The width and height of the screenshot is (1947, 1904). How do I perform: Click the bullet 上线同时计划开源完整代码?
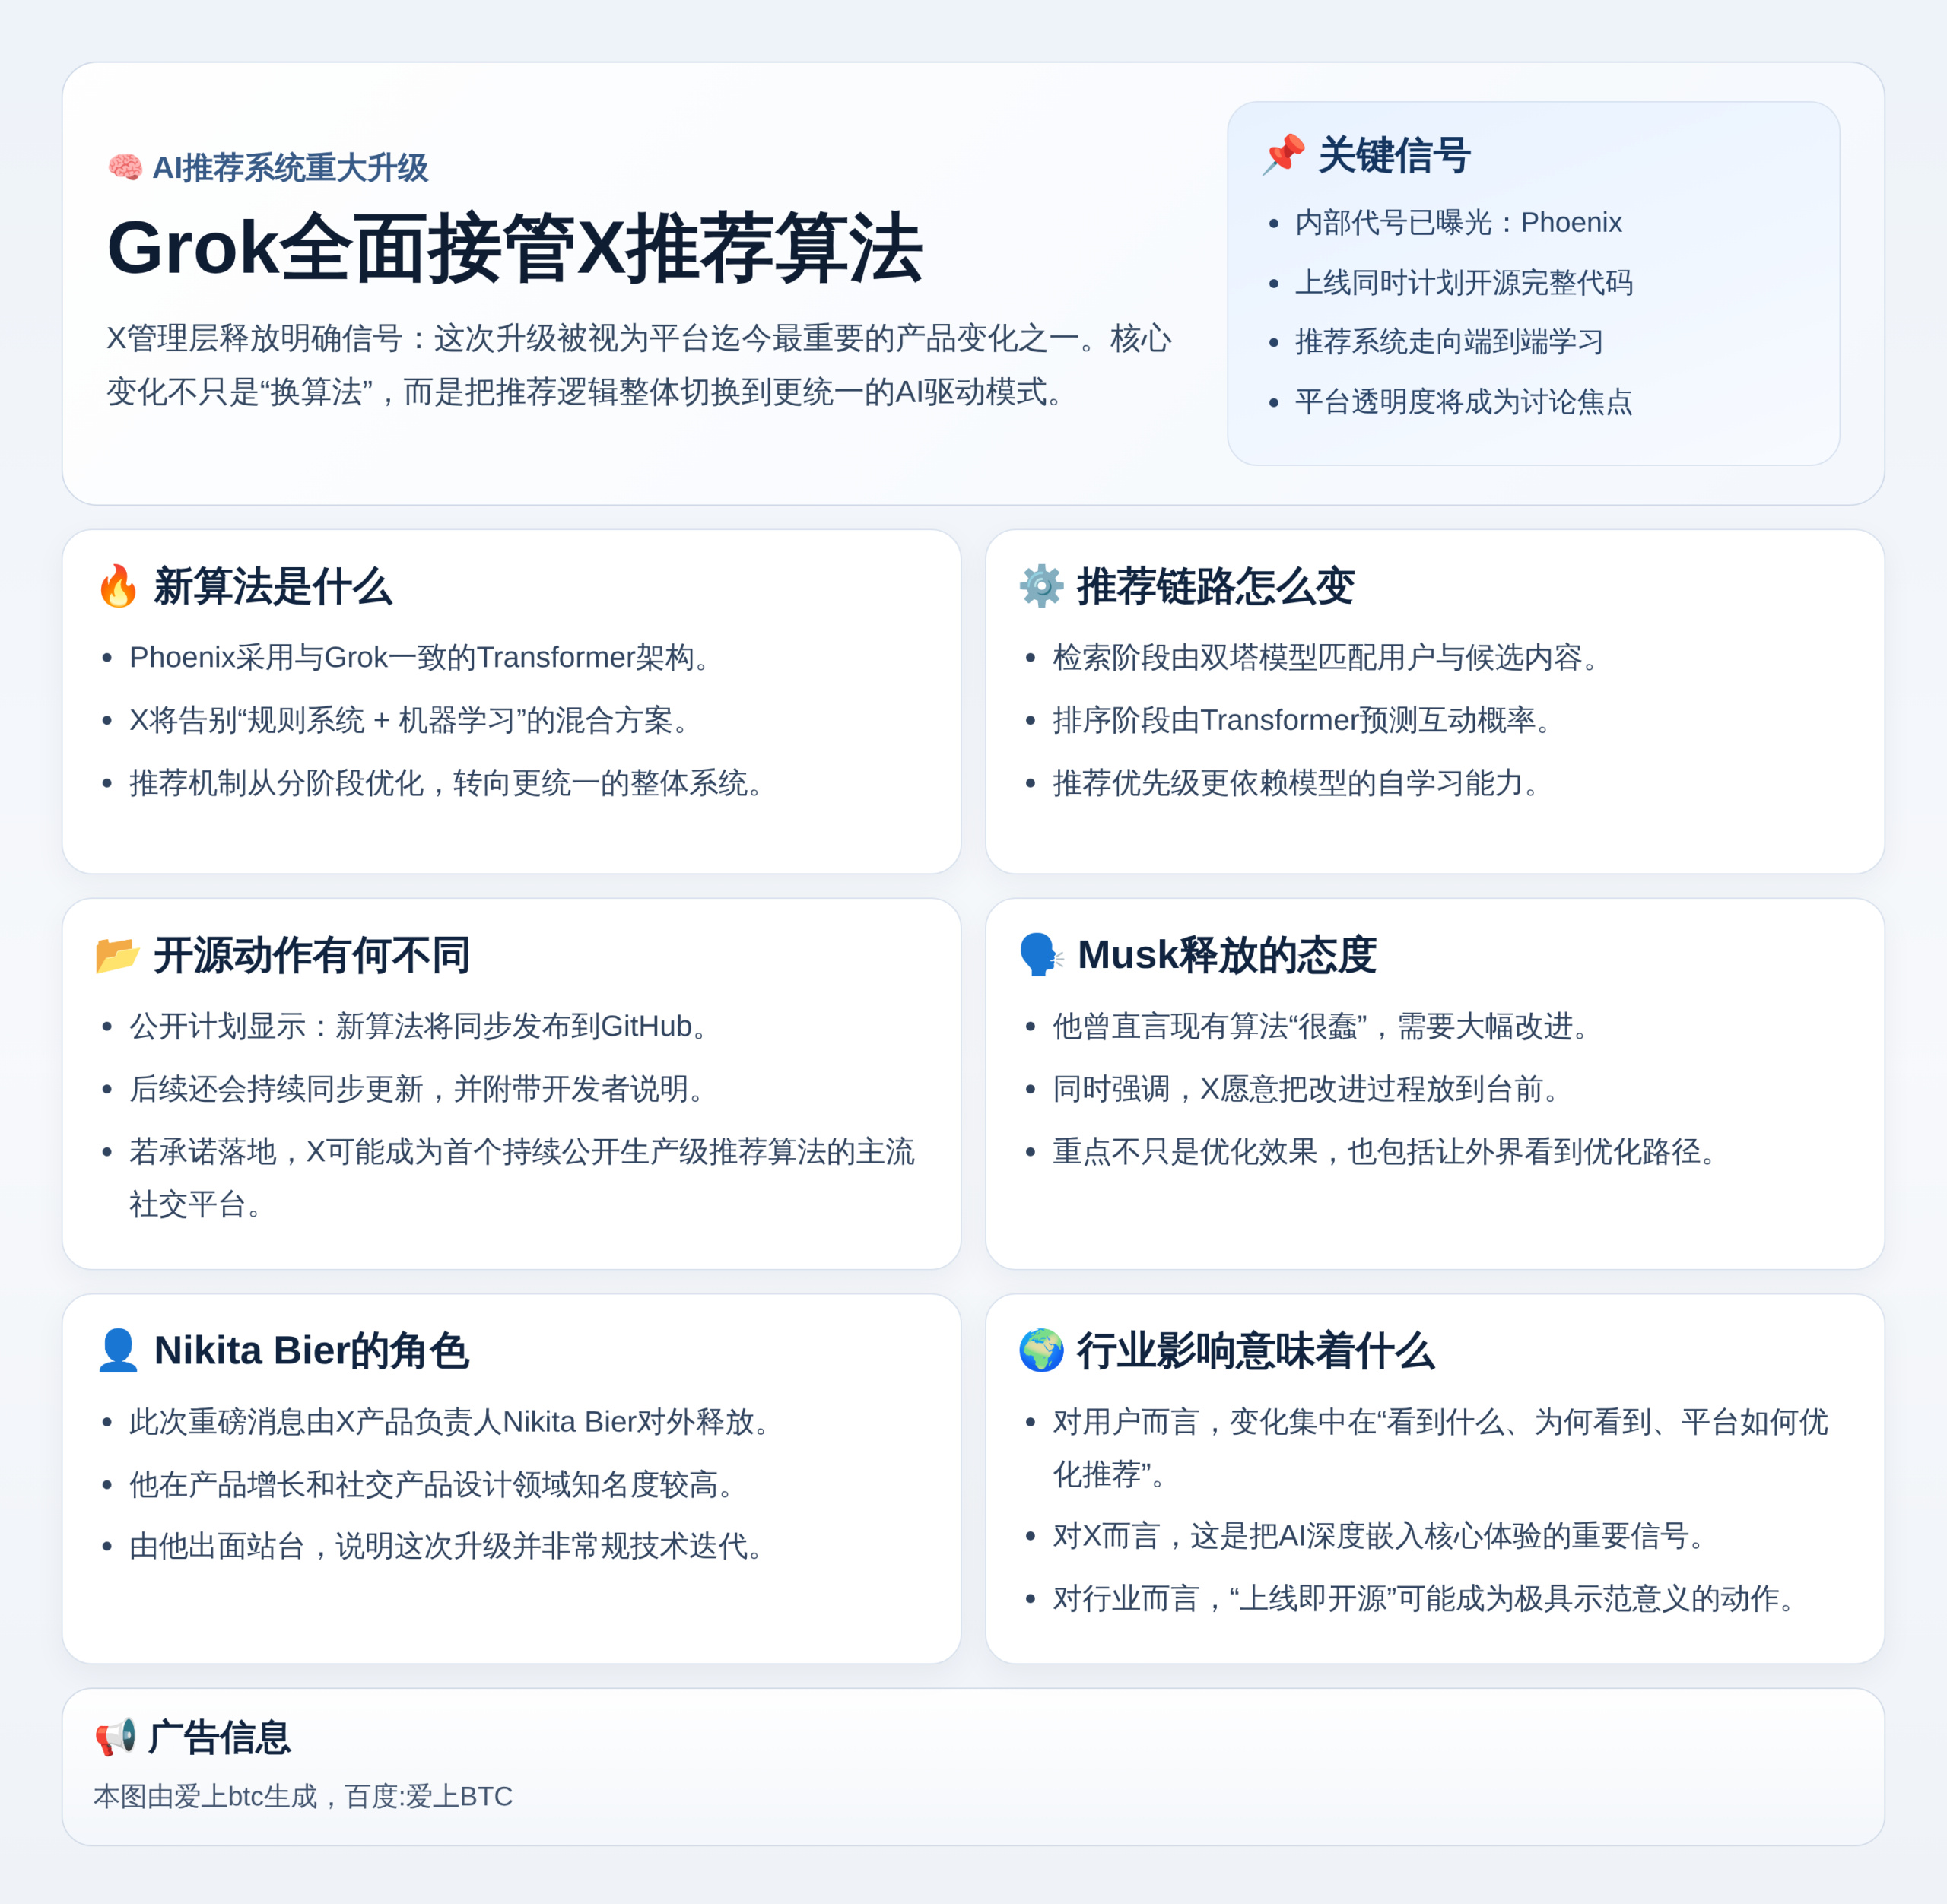click(x=1464, y=282)
